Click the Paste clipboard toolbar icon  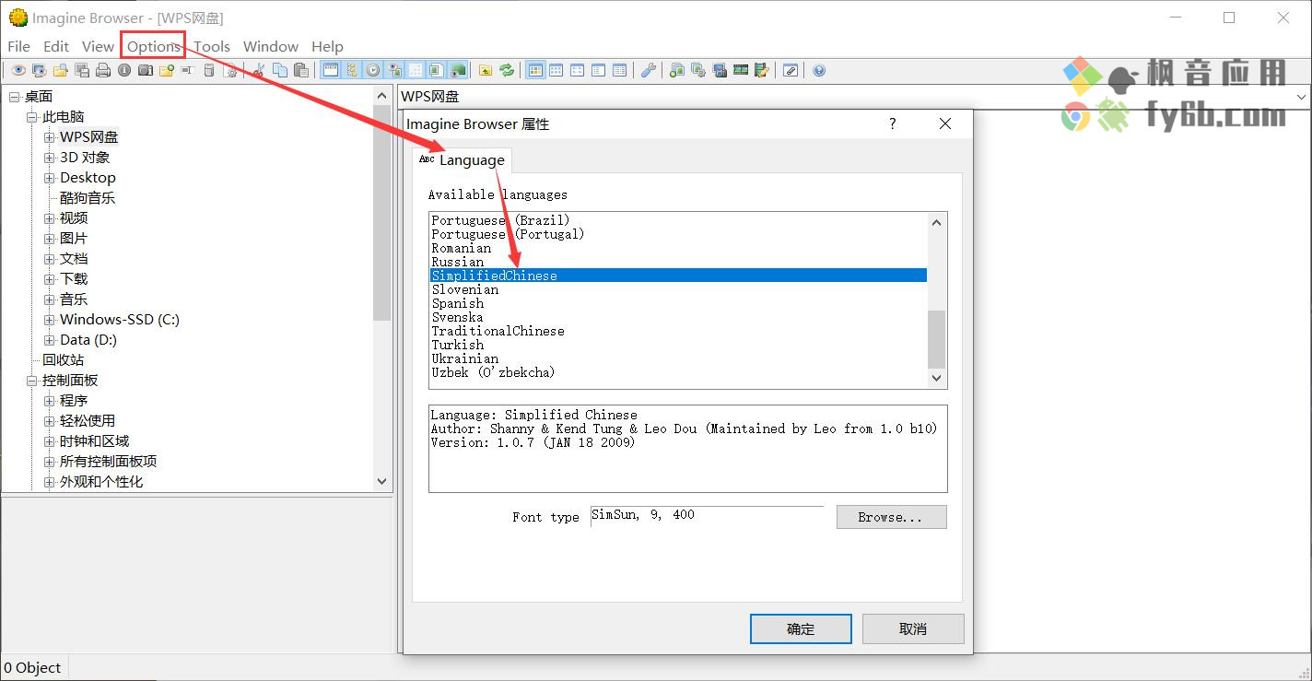point(301,70)
